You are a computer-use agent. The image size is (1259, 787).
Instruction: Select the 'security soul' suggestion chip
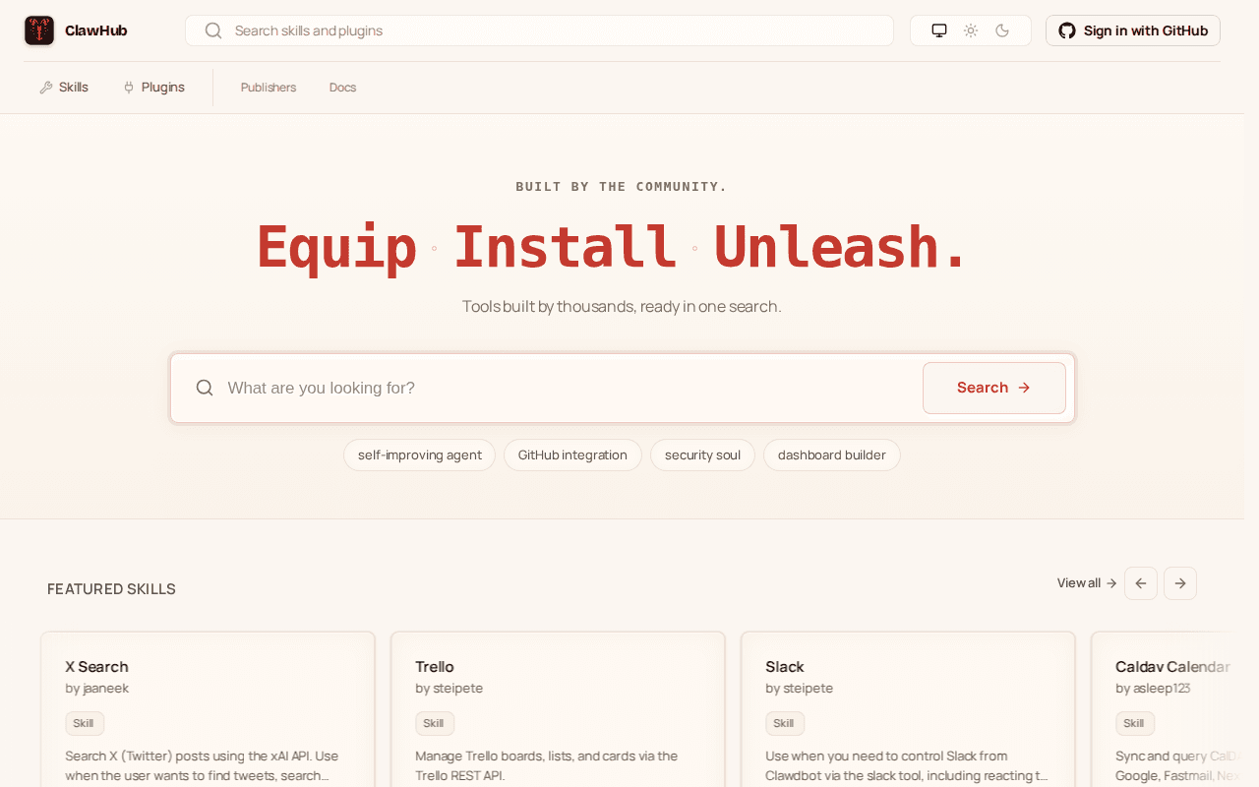tap(702, 455)
